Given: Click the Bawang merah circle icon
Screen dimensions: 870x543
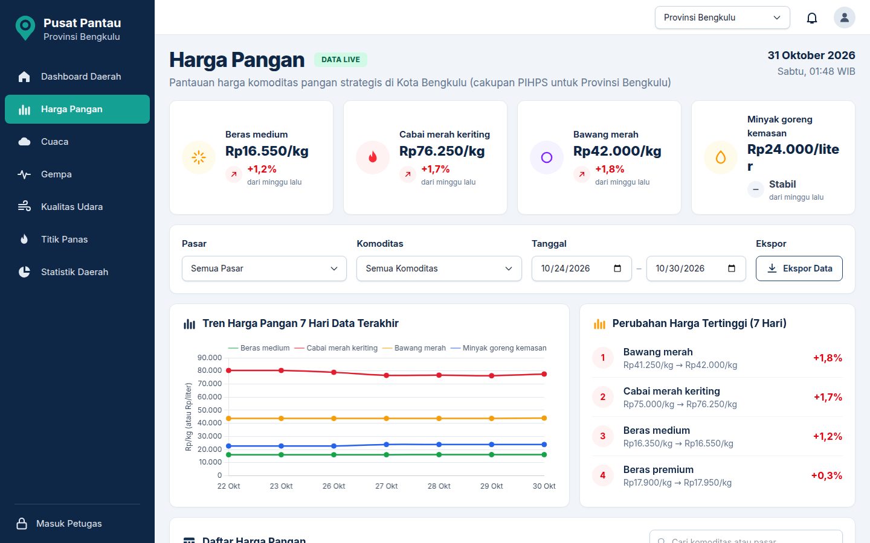Looking at the screenshot, I should 547,157.
